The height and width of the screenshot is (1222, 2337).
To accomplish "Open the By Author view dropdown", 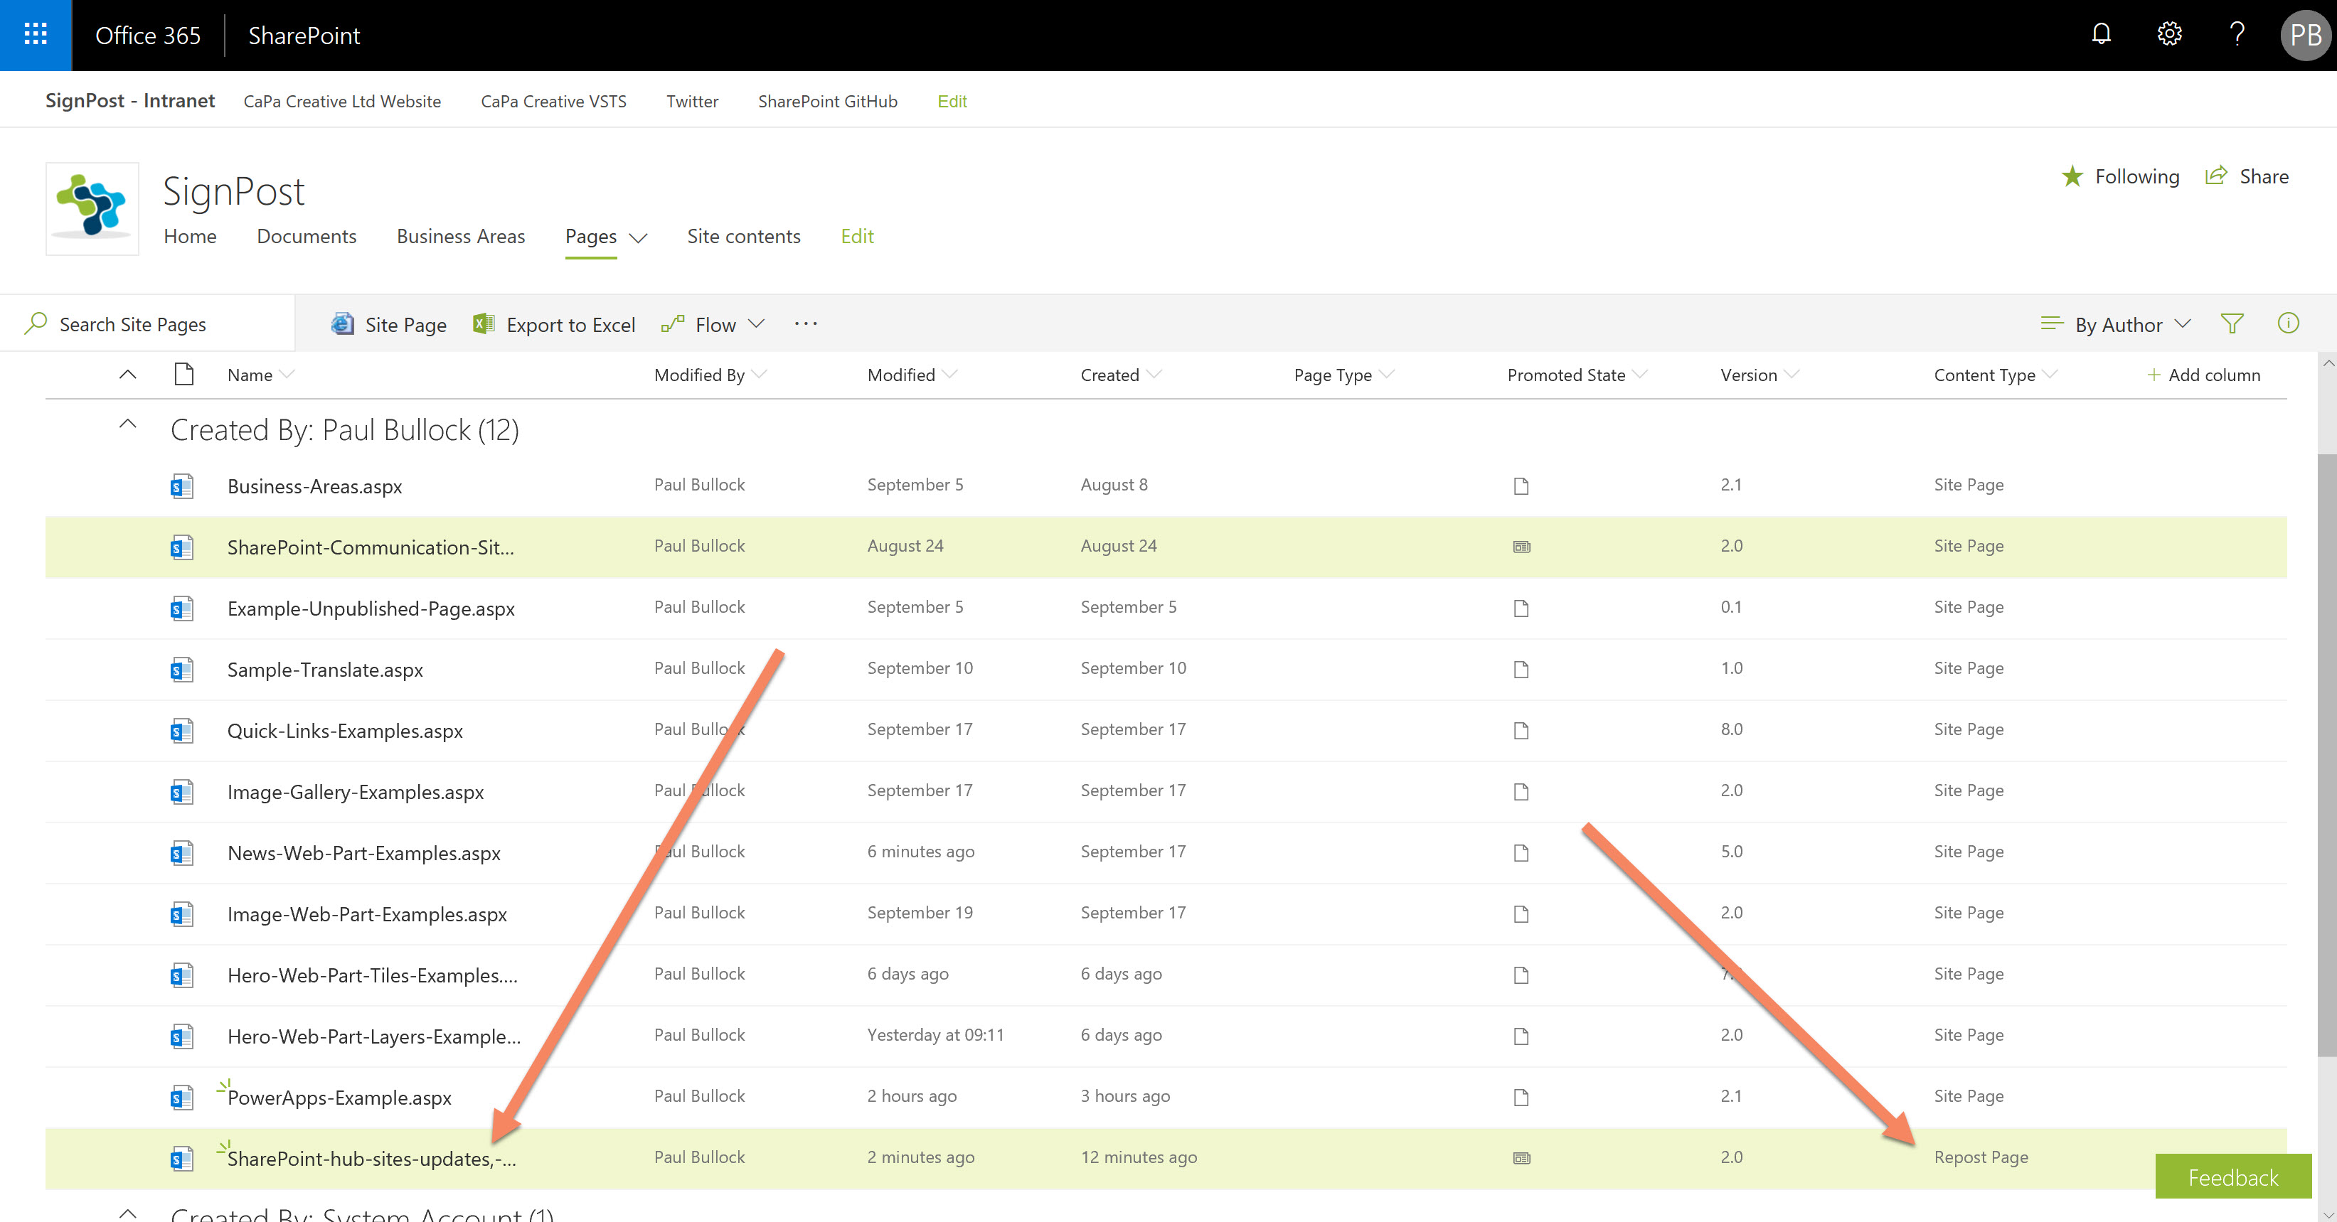I will coord(2117,325).
